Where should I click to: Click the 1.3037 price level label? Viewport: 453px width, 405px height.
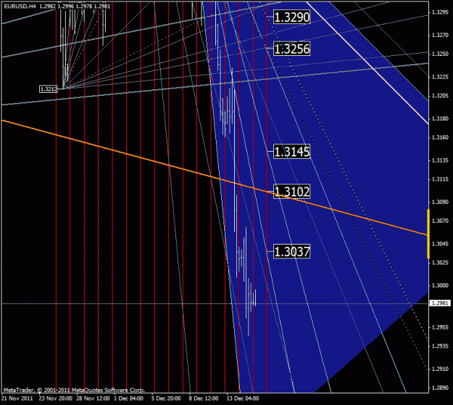292,251
